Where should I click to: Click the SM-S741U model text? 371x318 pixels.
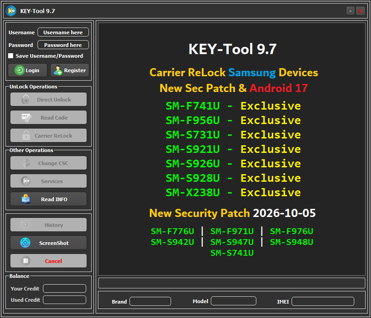pos(232,253)
